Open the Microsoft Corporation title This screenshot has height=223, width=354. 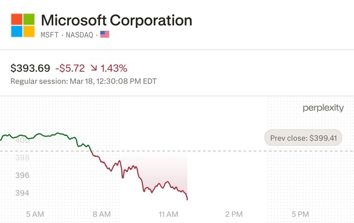click(x=116, y=20)
